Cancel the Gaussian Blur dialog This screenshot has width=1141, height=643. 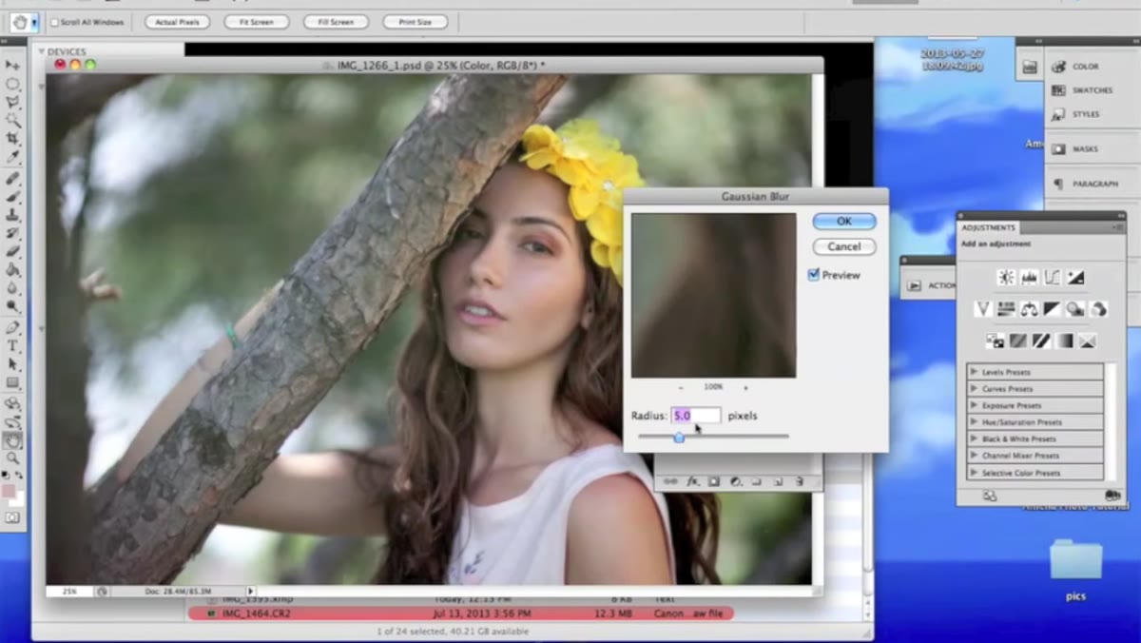[844, 246]
